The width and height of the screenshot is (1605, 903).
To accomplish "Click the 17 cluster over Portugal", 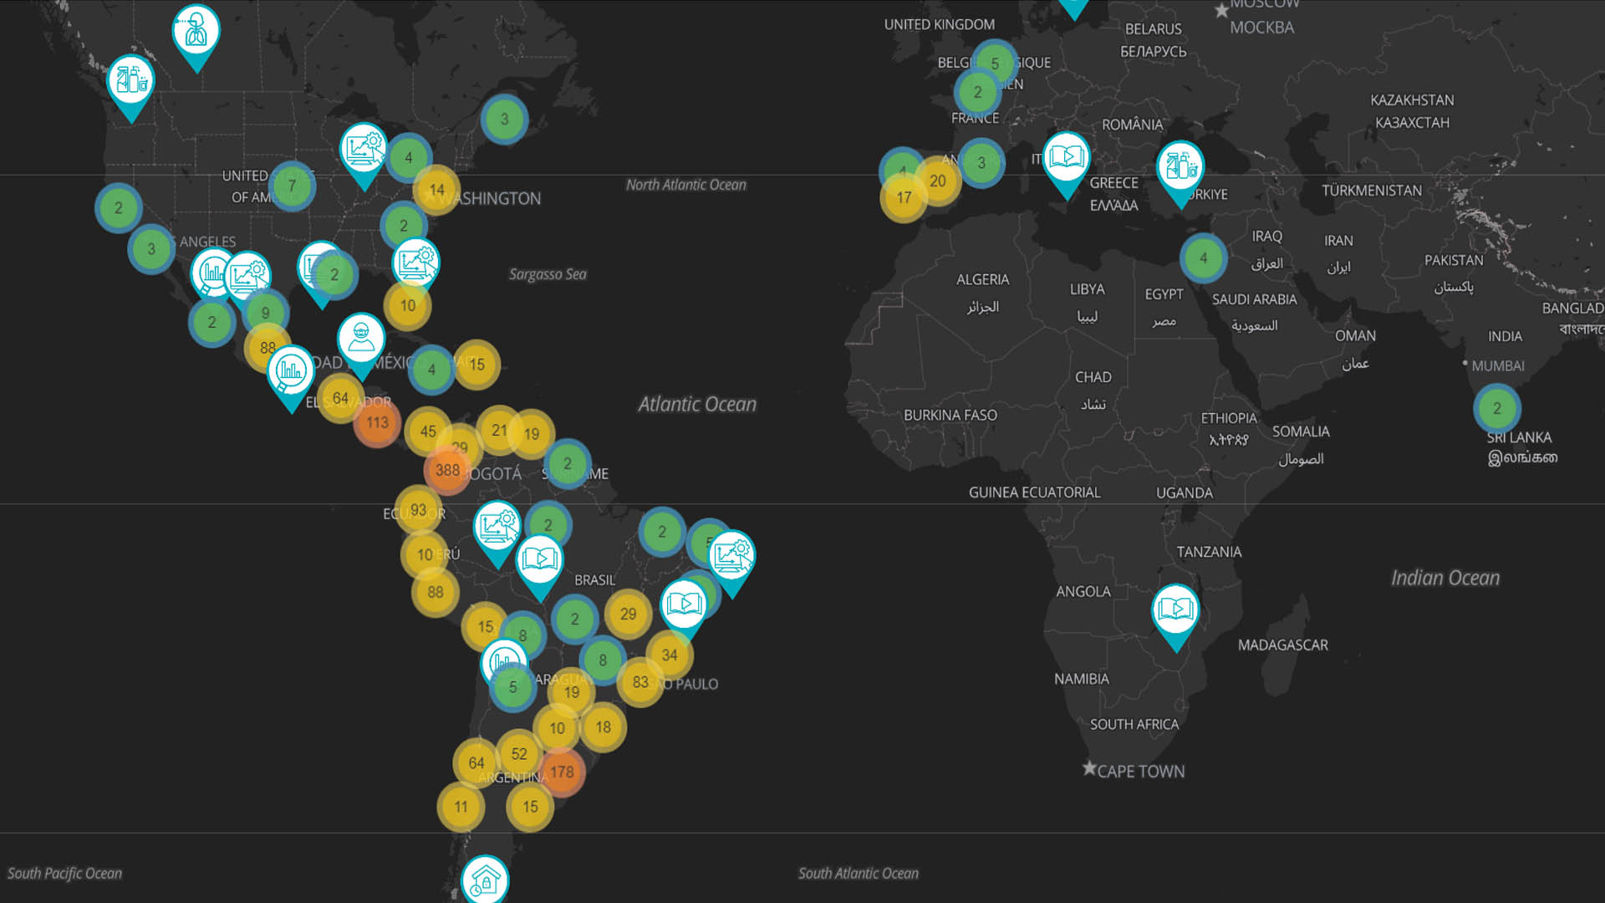I will 904,198.
